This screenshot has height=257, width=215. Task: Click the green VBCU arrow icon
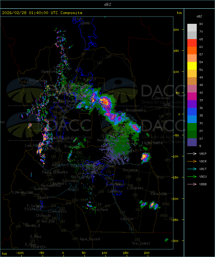click(192, 176)
